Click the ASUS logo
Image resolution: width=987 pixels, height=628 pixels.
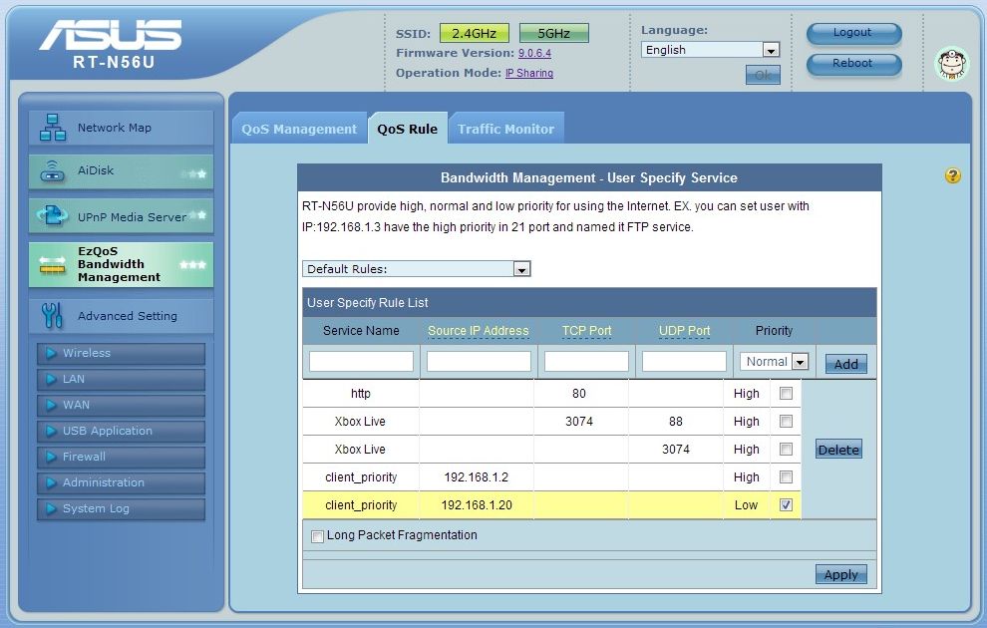point(110,36)
